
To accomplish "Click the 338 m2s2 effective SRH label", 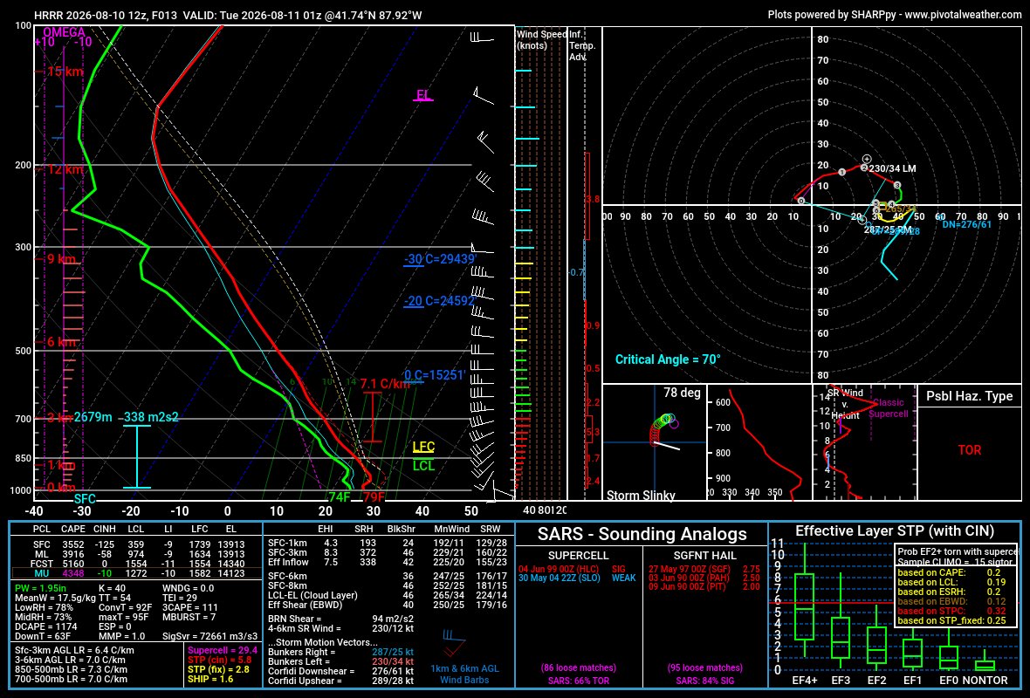I will click(x=151, y=417).
